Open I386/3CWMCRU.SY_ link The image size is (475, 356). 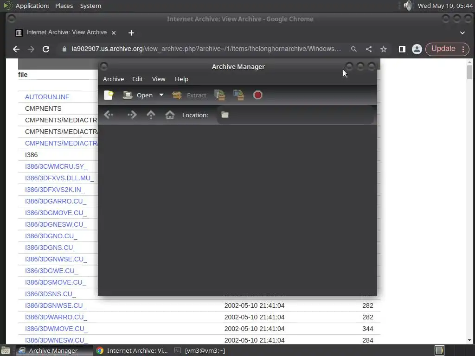pyautogui.click(x=56, y=166)
